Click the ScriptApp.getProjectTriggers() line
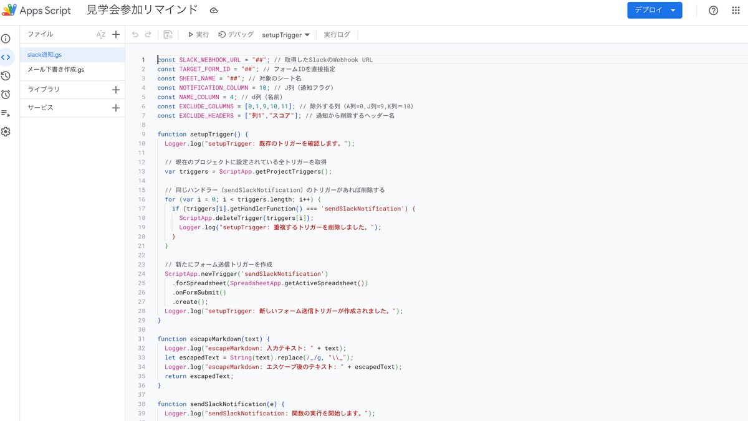Image resolution: width=748 pixels, height=421 pixels. tap(248, 172)
